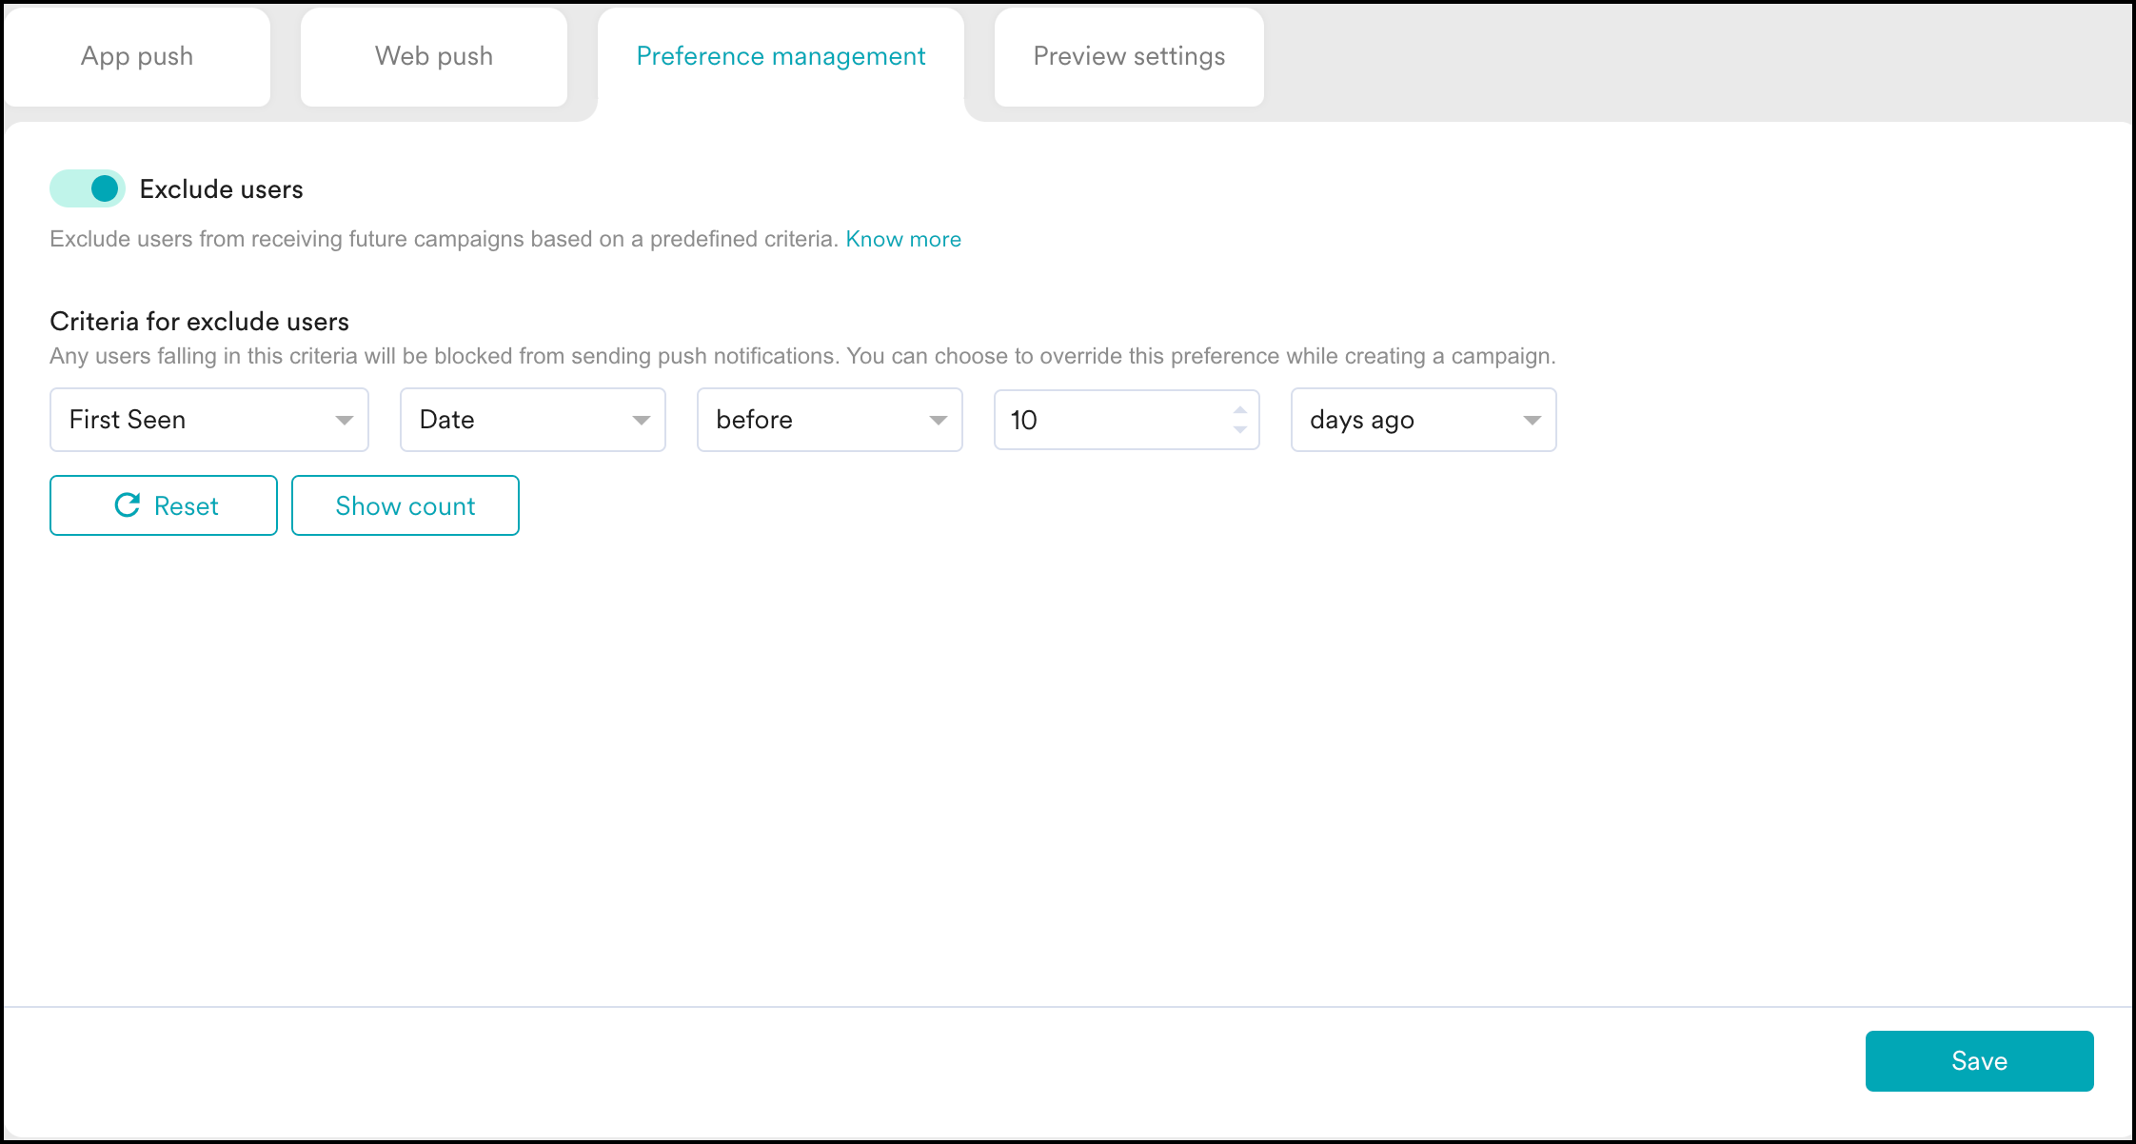Click the down arrow on the number stepper
Viewport: 2136px width, 1144px height.
(1239, 429)
